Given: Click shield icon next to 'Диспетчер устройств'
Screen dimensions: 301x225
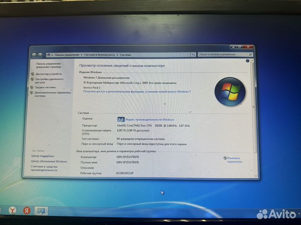Looking at the screenshot, I should pos(33,74).
